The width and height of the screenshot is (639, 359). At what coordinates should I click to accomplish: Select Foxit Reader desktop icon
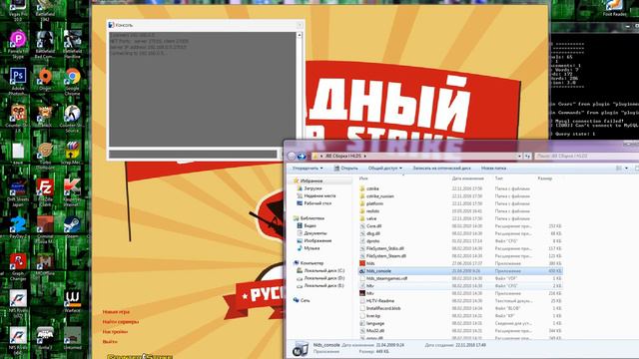615,8
